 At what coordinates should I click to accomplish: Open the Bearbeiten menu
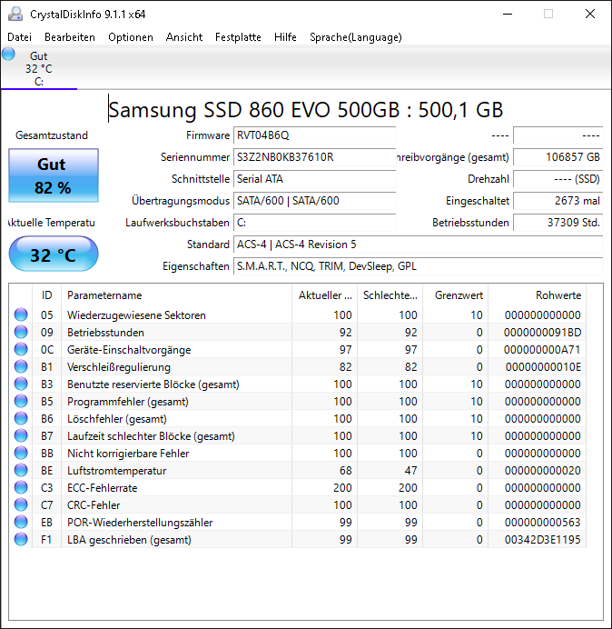click(70, 37)
